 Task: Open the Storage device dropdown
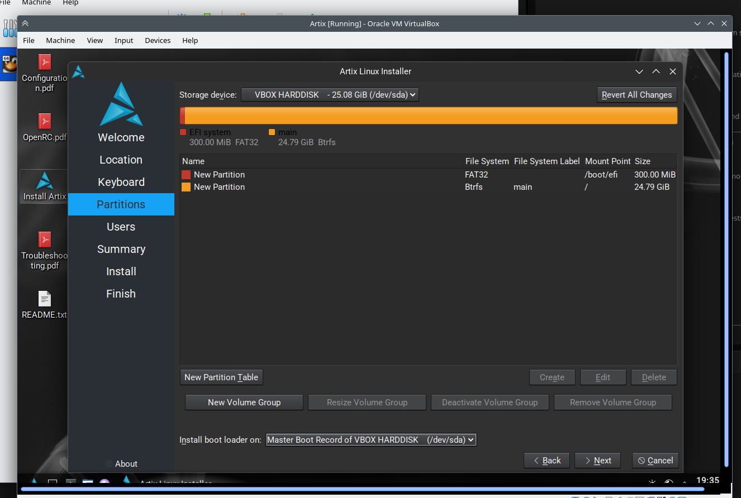point(330,95)
